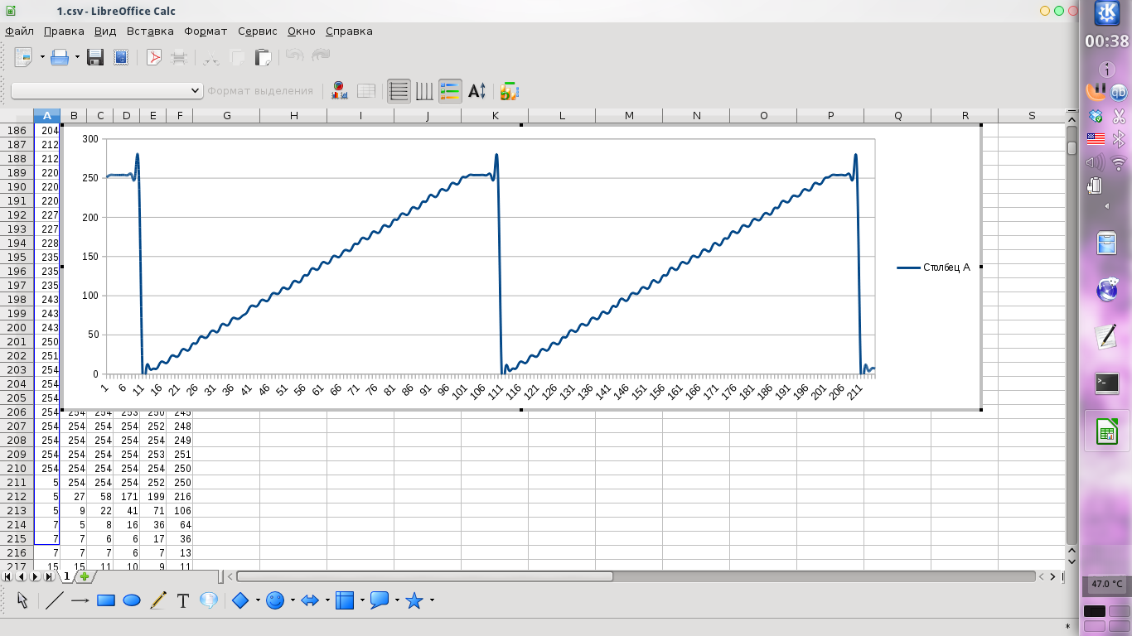Image resolution: width=1132 pixels, height=636 pixels.
Task: Click the 00:38 panel clock
Action: coord(1107,41)
